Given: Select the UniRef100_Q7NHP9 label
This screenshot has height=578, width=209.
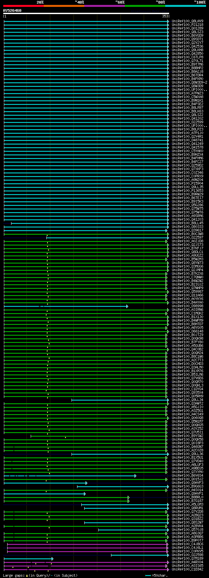Looking at the screenshot, I should [x=187, y=288].
